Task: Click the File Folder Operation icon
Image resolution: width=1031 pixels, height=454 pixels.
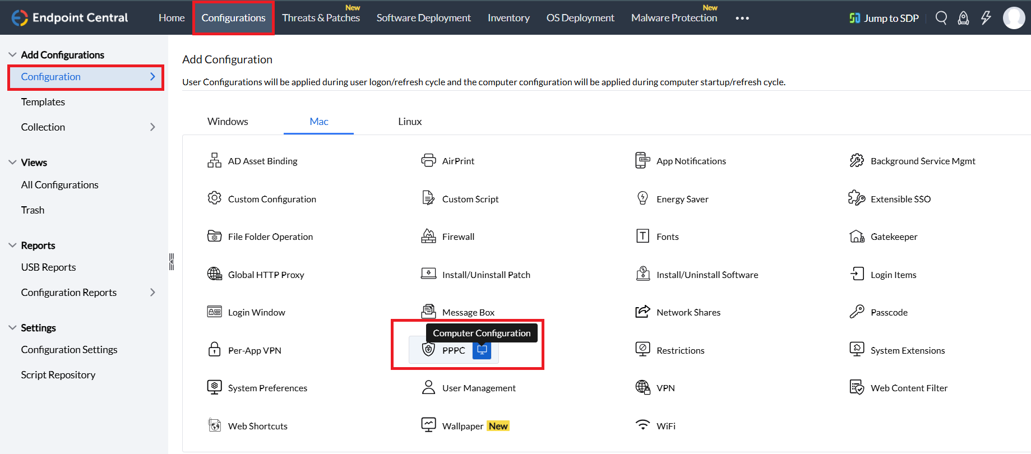Action: click(x=214, y=237)
